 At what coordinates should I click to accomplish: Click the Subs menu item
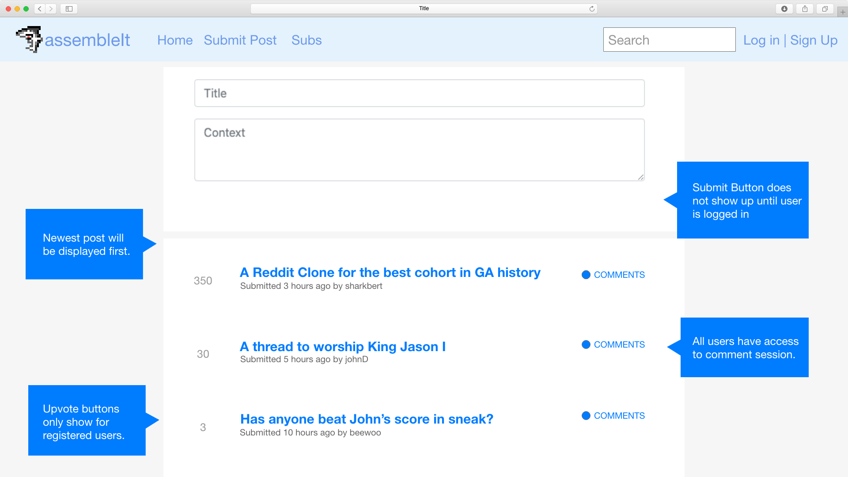click(307, 39)
